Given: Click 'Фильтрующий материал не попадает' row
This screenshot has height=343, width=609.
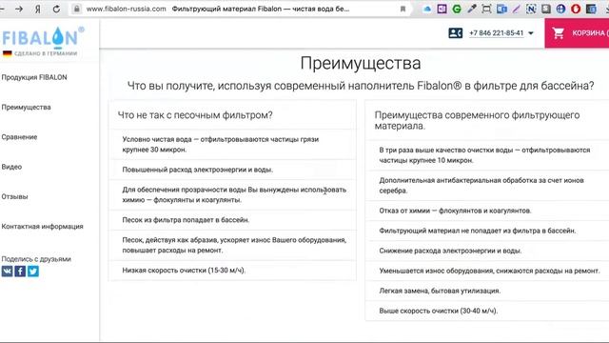Looking at the screenshot, I should click(x=487, y=231).
